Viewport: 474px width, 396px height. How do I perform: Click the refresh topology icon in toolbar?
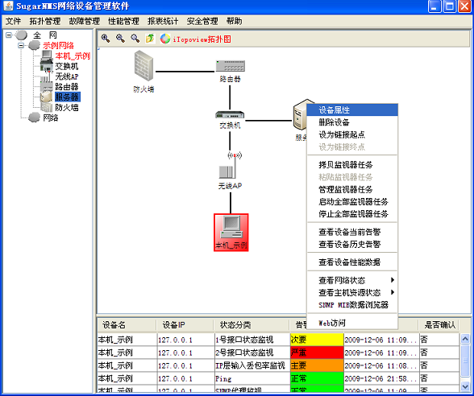click(x=150, y=39)
